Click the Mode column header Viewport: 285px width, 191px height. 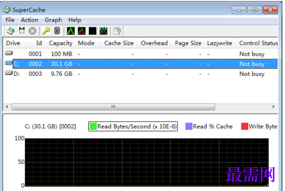[87, 43]
